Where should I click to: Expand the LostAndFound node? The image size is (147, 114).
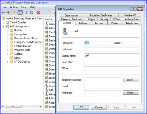coord(8,46)
